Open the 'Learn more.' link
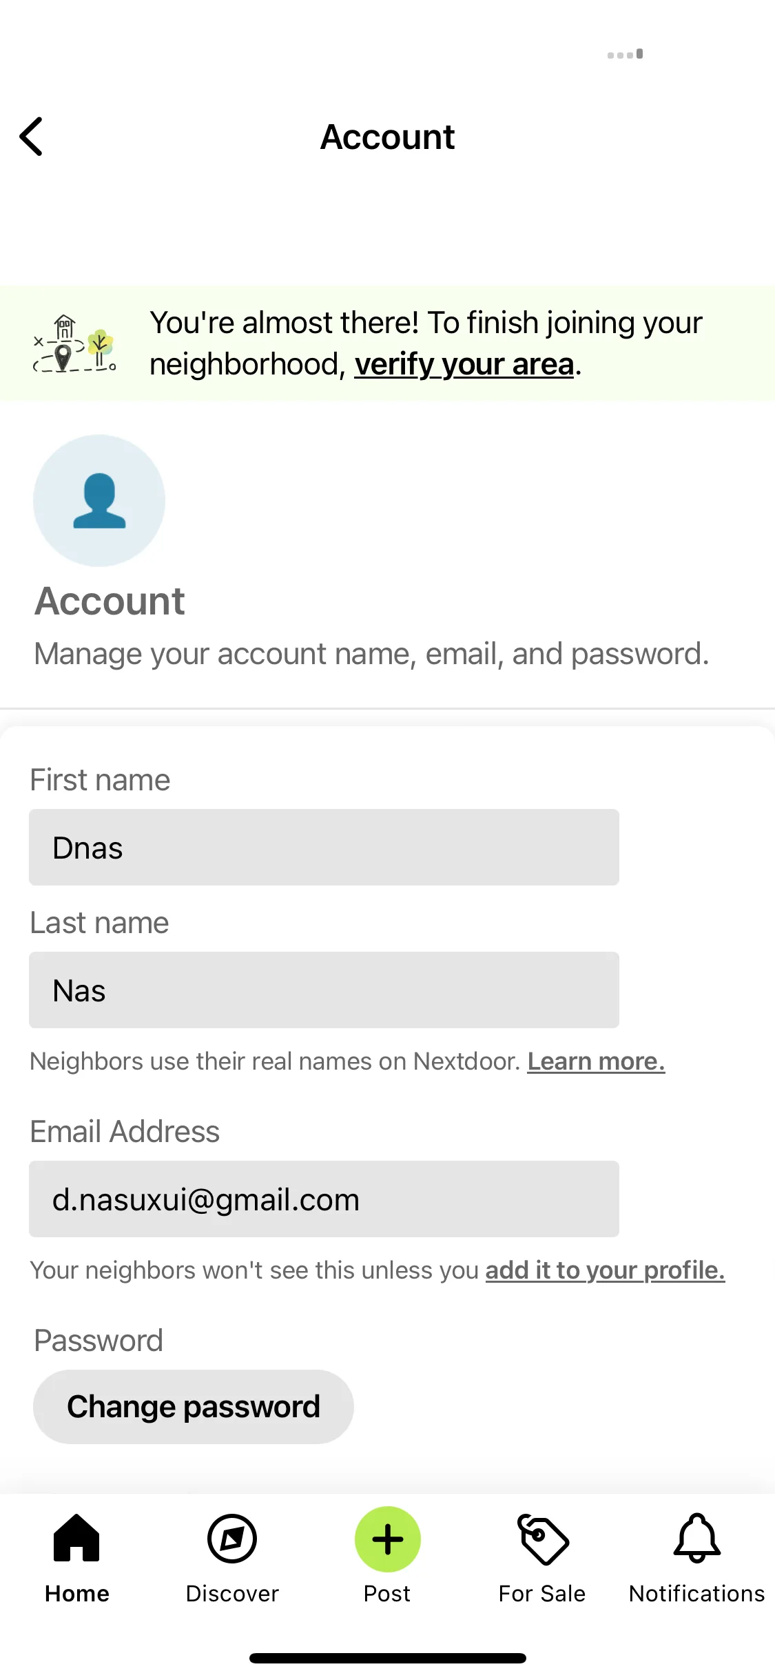775x1680 pixels. click(x=597, y=1061)
